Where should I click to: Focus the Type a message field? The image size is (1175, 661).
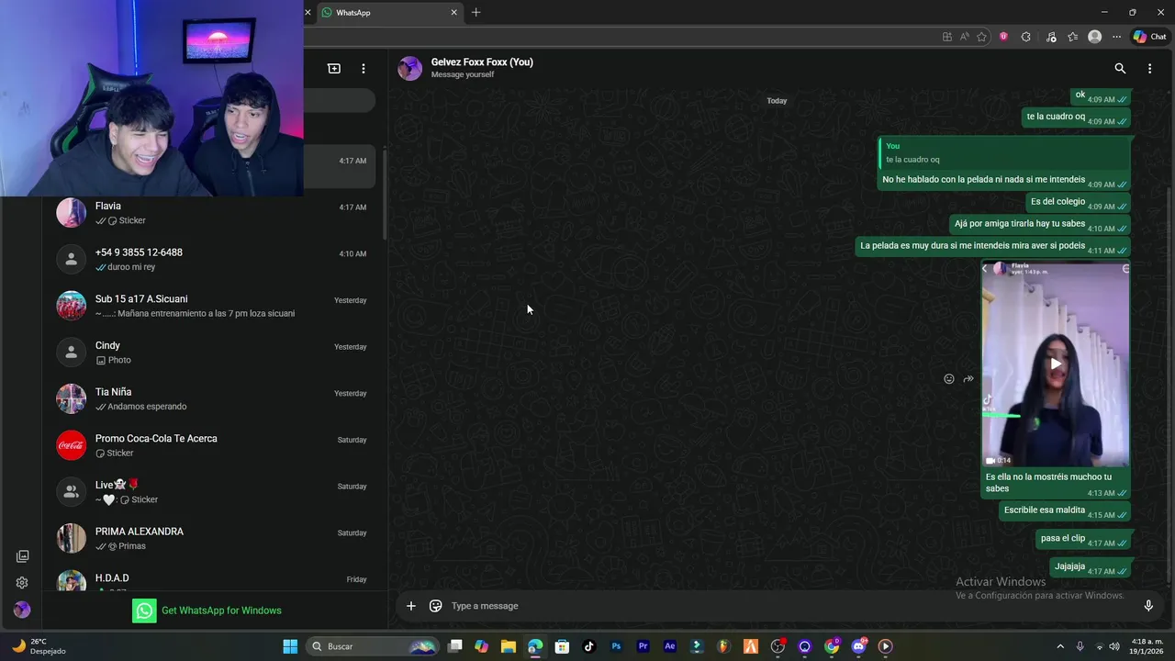coord(789,606)
